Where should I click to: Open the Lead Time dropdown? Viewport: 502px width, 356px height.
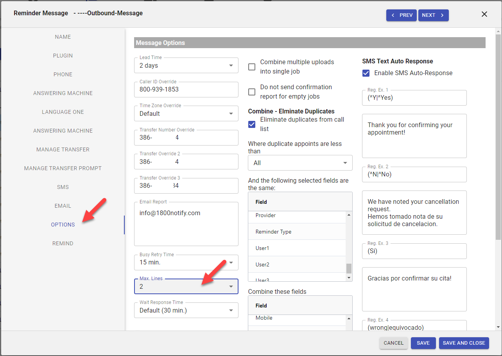[186, 66]
